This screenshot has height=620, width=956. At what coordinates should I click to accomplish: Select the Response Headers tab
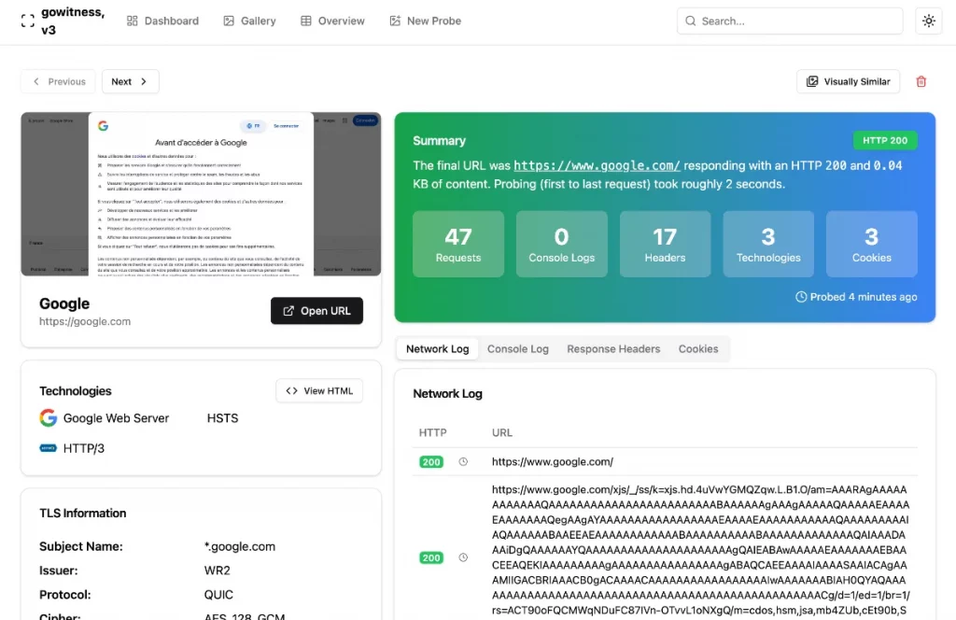(613, 349)
